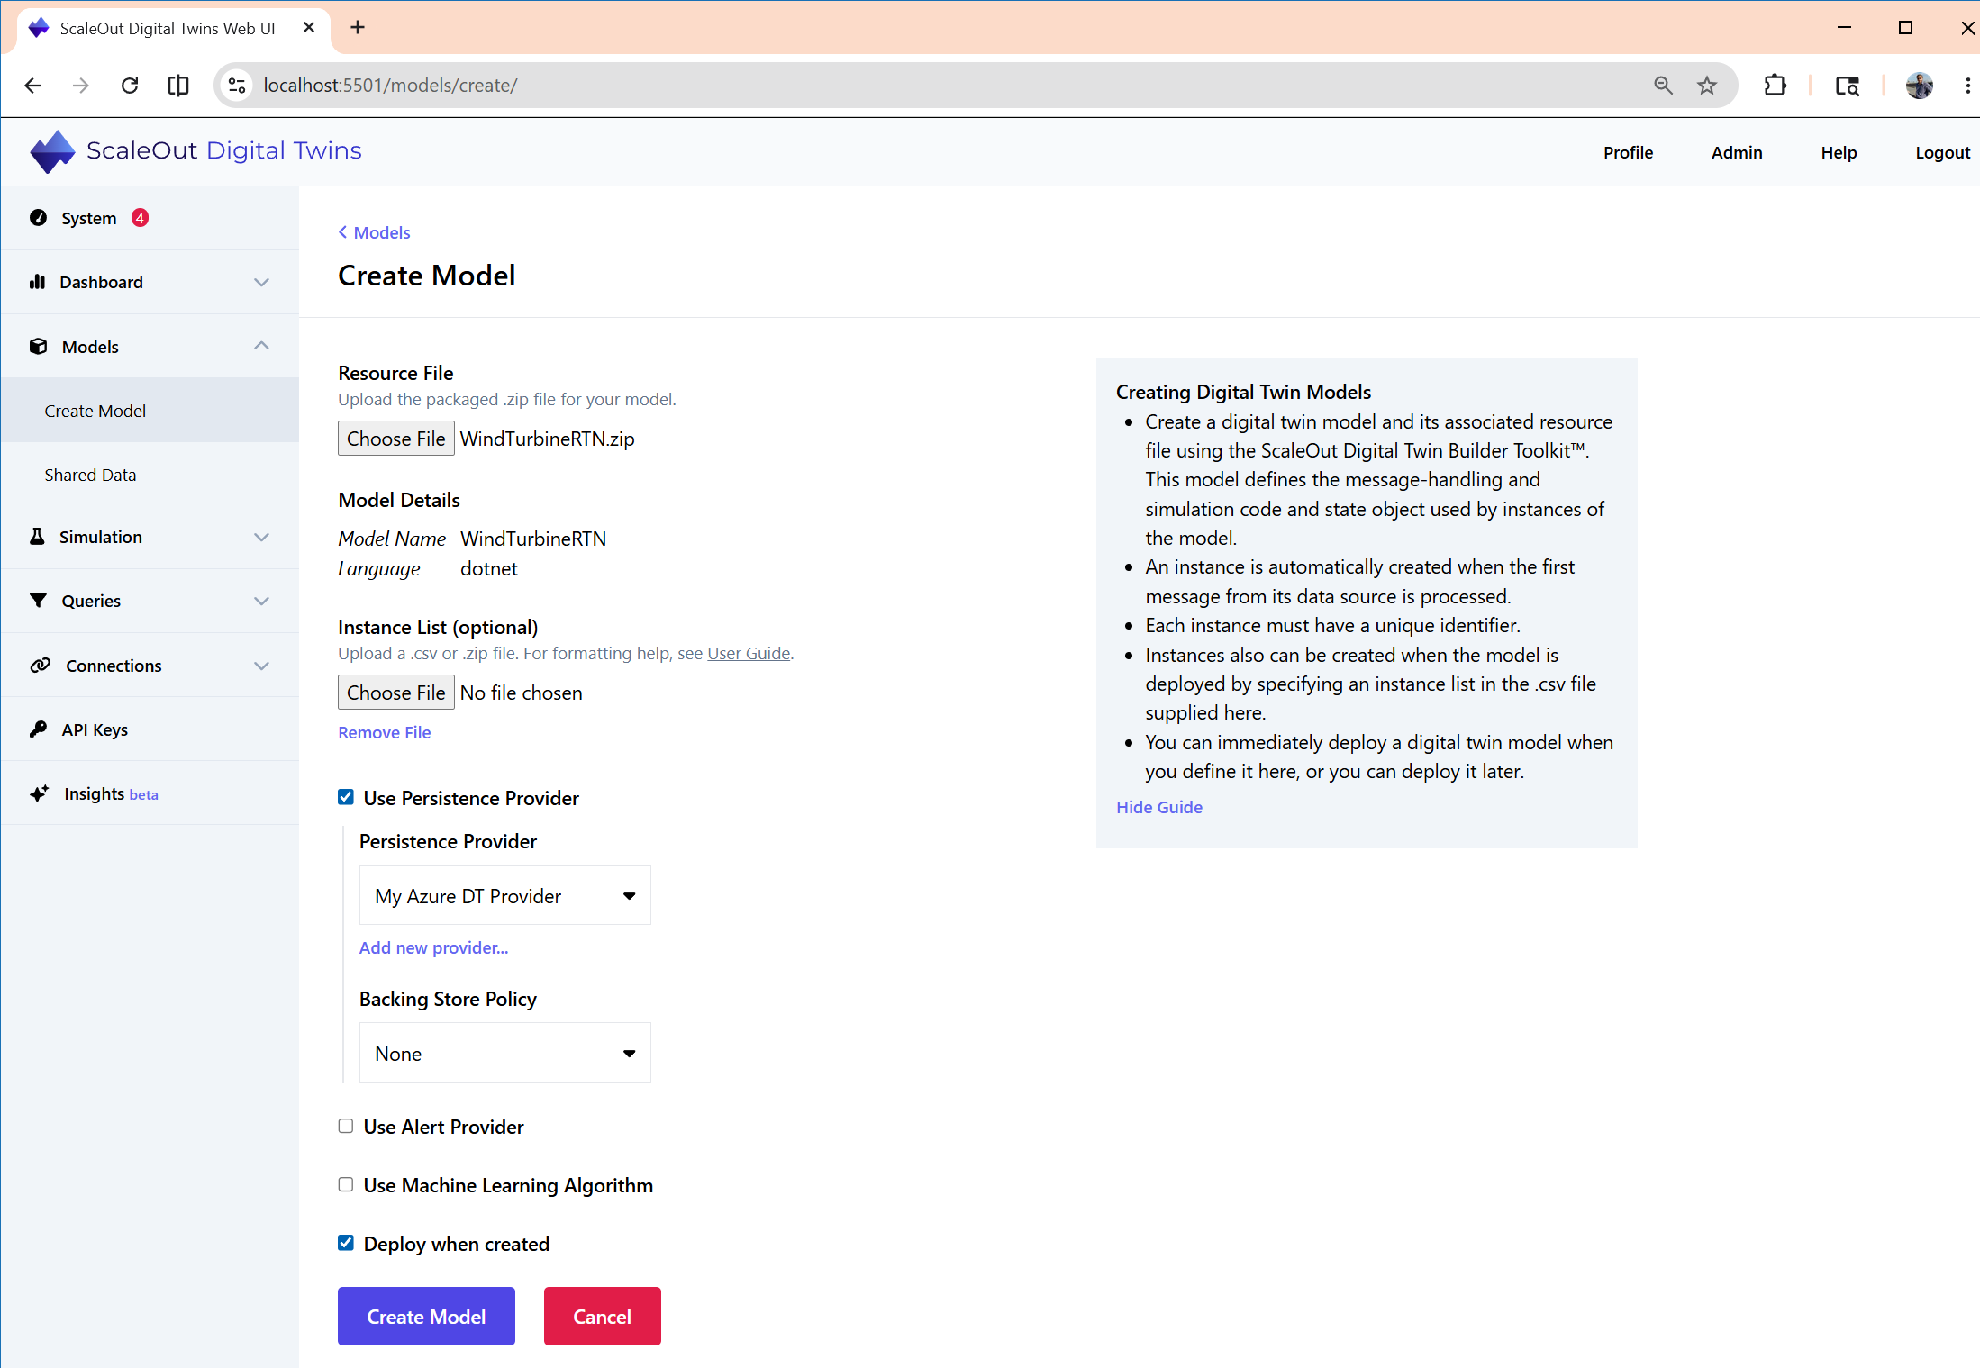Click the Add new provider link
This screenshot has height=1368, width=1980.
pyautogui.click(x=433, y=947)
